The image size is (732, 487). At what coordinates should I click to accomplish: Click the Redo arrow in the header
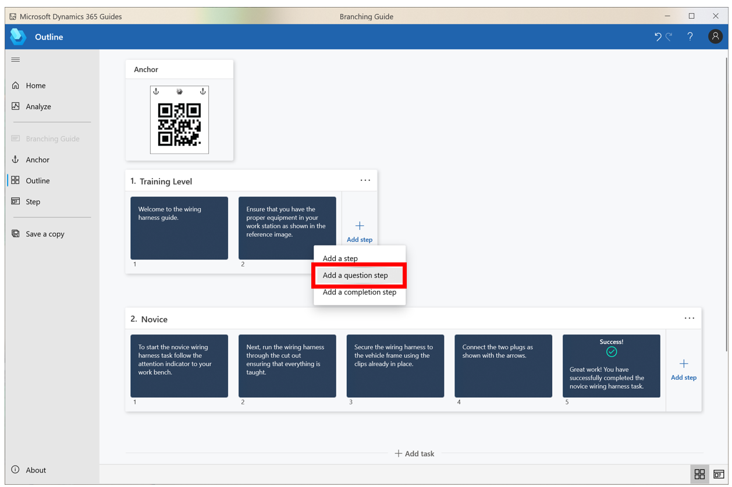[x=668, y=36]
